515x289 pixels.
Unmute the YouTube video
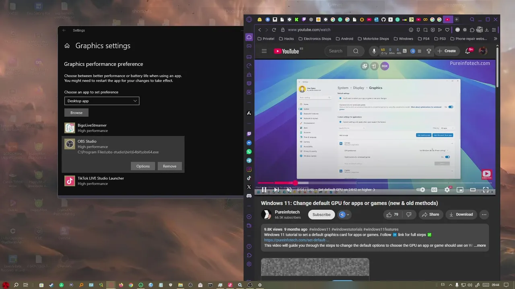coord(289,189)
